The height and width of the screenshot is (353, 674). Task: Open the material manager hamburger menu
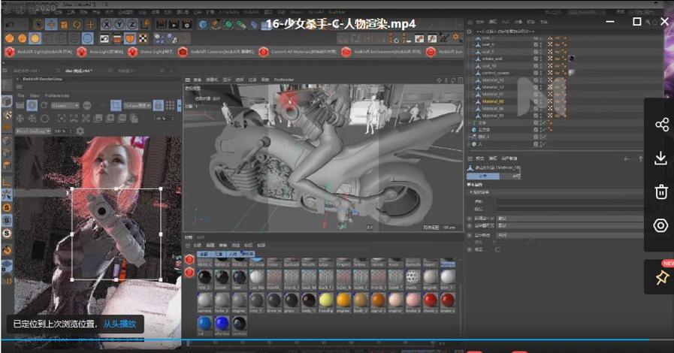pyautogui.click(x=187, y=245)
